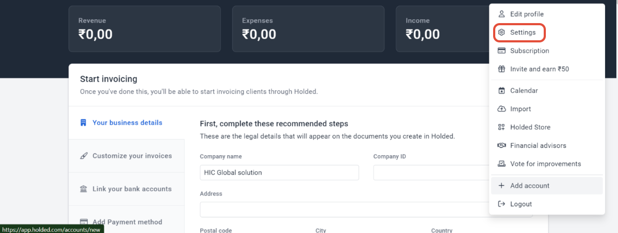Choose Add account in the menu
Screen dimensions: 618x233
point(530,186)
